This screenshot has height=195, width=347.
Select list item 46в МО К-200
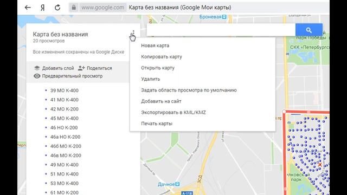click(x=66, y=155)
